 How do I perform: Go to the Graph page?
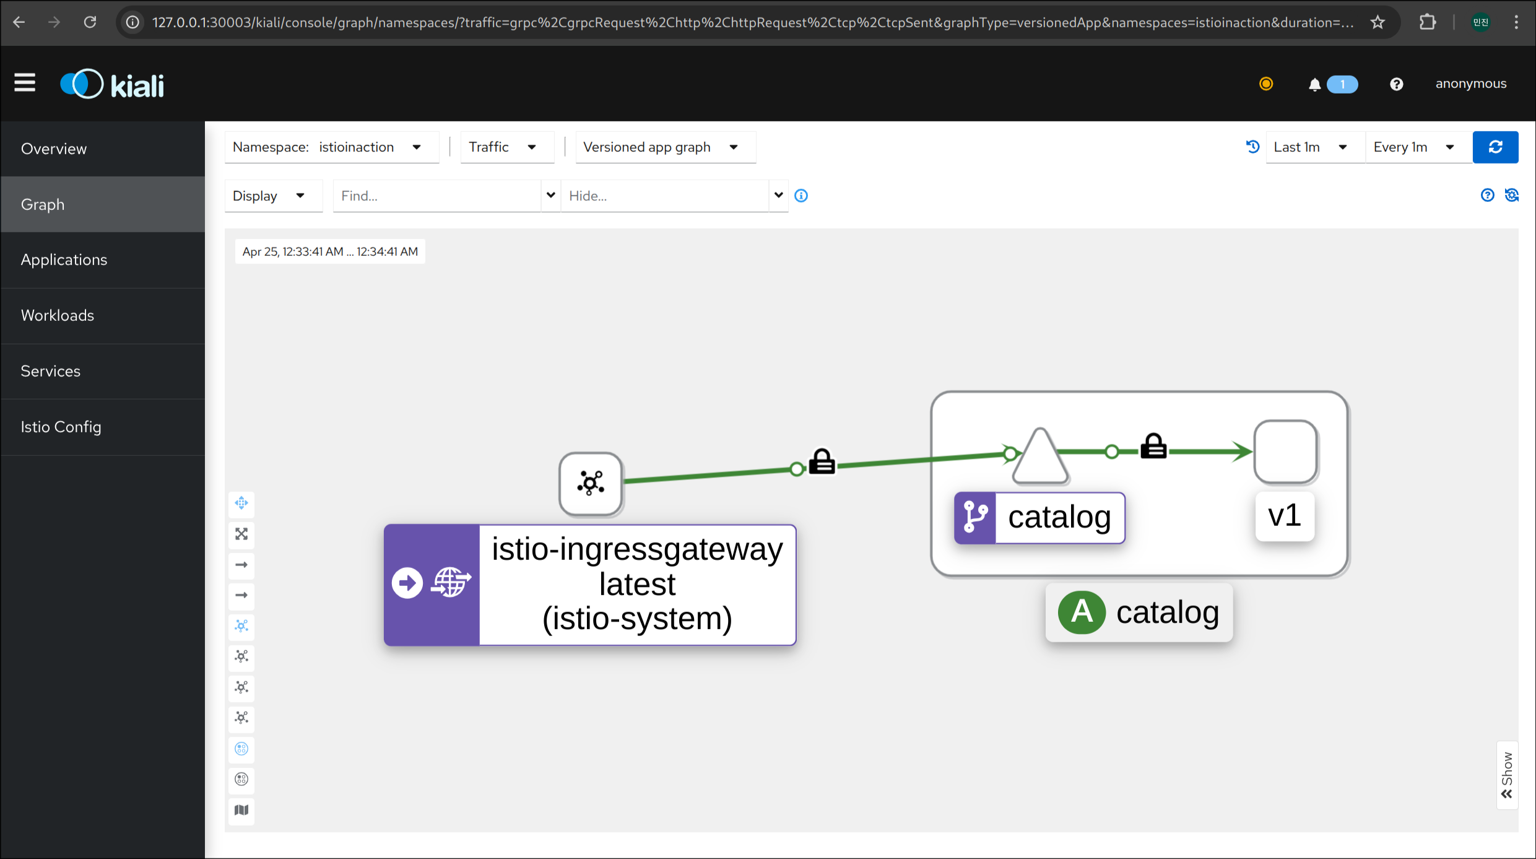point(103,204)
